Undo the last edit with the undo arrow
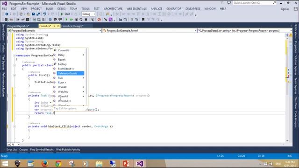Image resolution: width=299 pixels, height=168 pixels. click(x=45, y=14)
